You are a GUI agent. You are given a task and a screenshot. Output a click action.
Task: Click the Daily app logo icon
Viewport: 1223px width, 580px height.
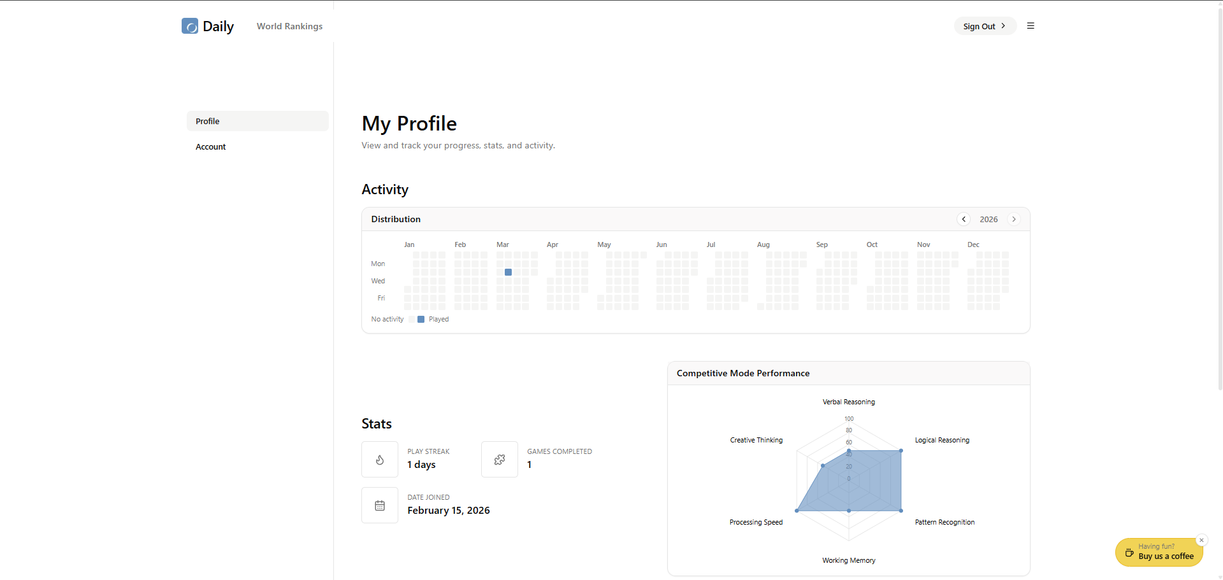190,26
